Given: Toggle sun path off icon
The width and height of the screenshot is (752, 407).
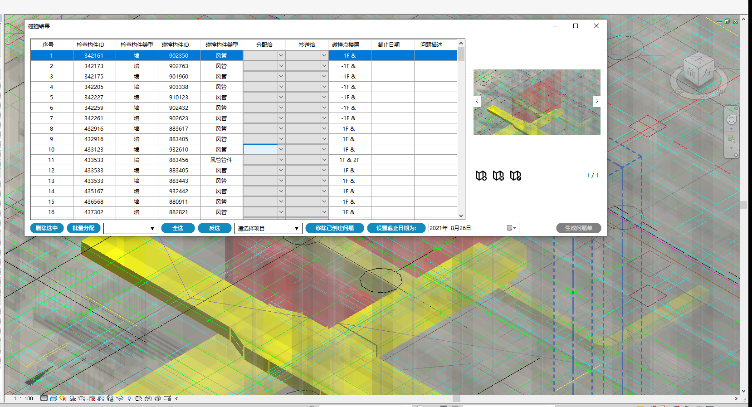Looking at the screenshot, I should tap(63, 398).
